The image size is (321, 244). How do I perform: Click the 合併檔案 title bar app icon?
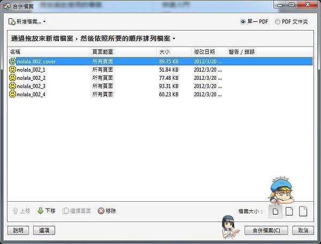(7, 6)
